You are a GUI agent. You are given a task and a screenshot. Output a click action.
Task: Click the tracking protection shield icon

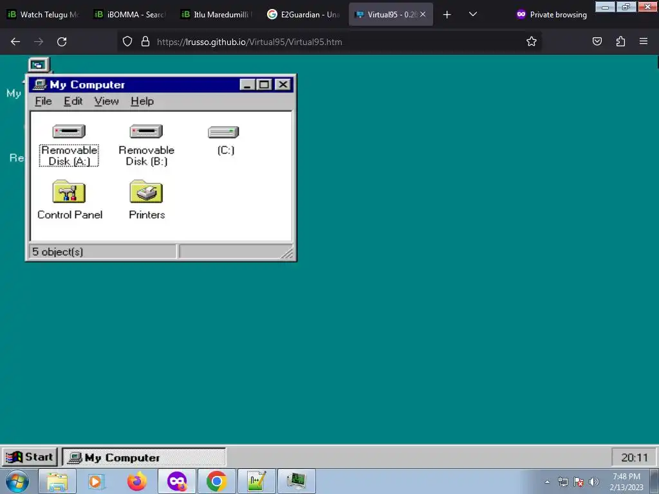pos(127,42)
